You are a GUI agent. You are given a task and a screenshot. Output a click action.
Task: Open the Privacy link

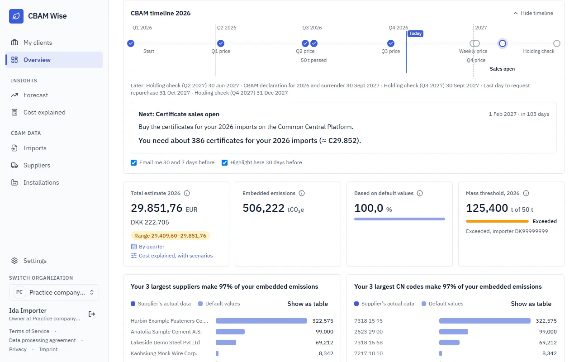(x=18, y=349)
